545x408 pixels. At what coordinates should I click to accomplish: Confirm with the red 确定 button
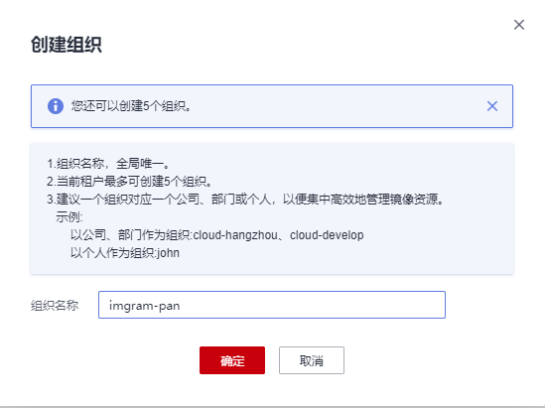[x=232, y=360]
